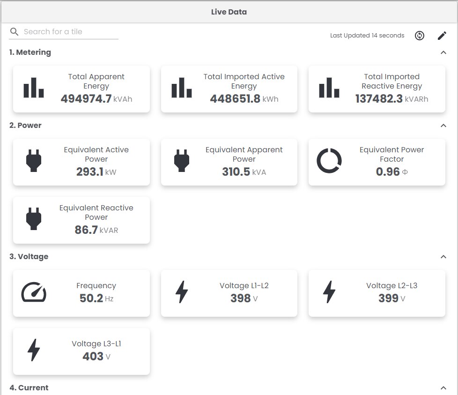Collapse the Voltage section chevron
The height and width of the screenshot is (395, 458).
click(x=443, y=257)
